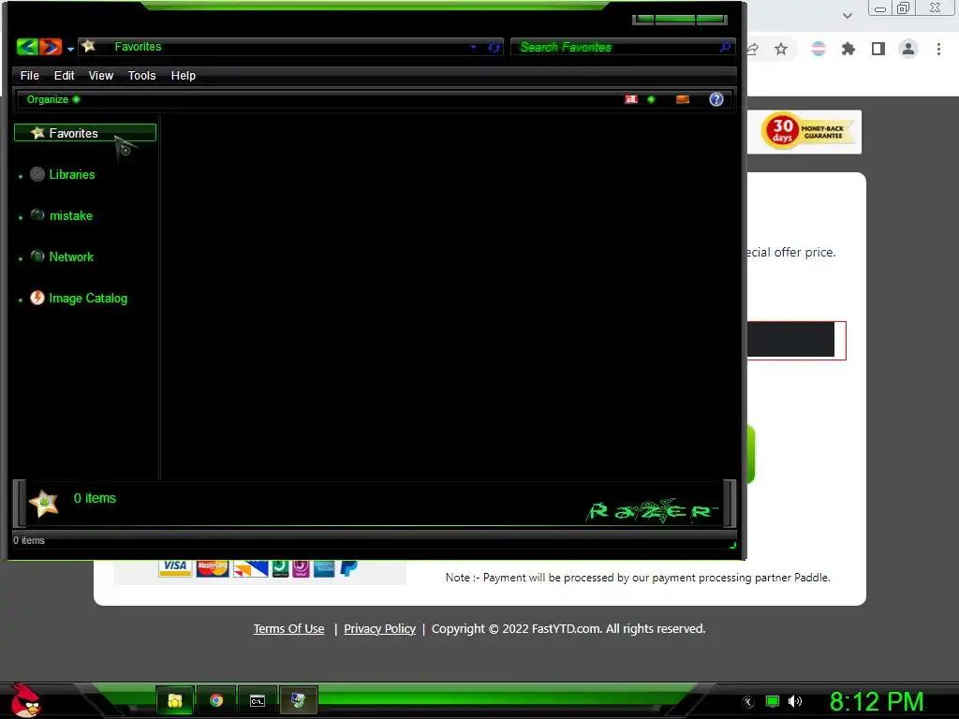Open the View menu
Viewport: 959px width, 719px height.
[101, 75]
